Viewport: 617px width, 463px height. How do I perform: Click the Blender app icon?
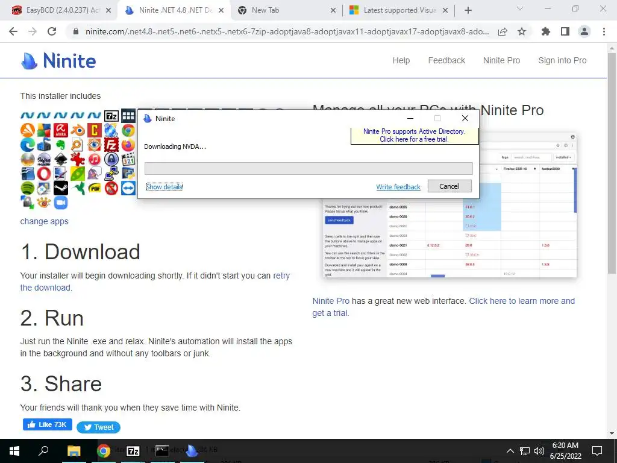pos(78,130)
